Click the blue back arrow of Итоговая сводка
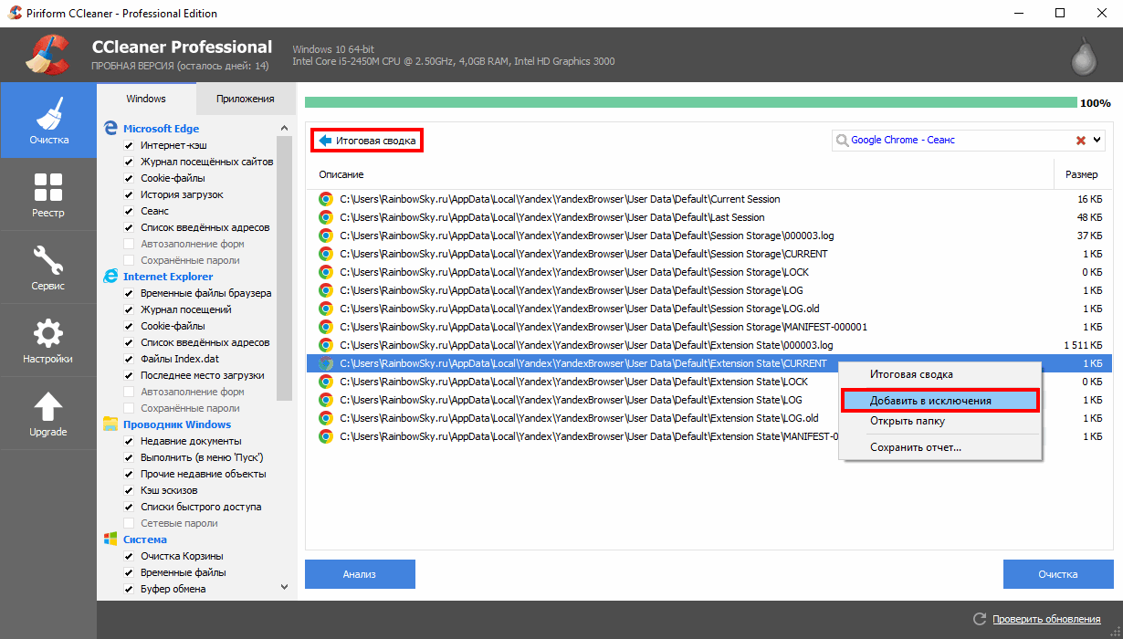The image size is (1123, 639). 324,141
